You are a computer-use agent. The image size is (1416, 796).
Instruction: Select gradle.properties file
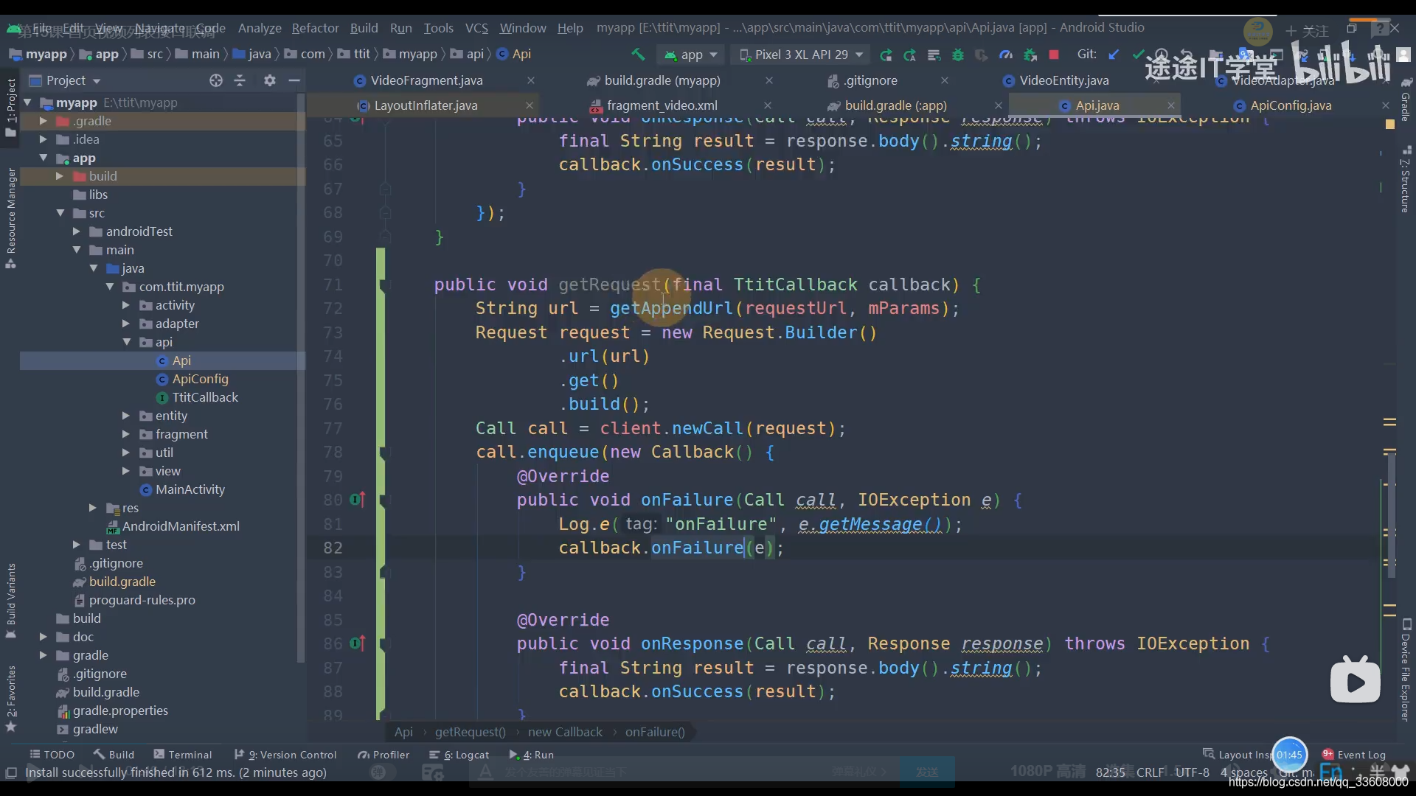(120, 711)
